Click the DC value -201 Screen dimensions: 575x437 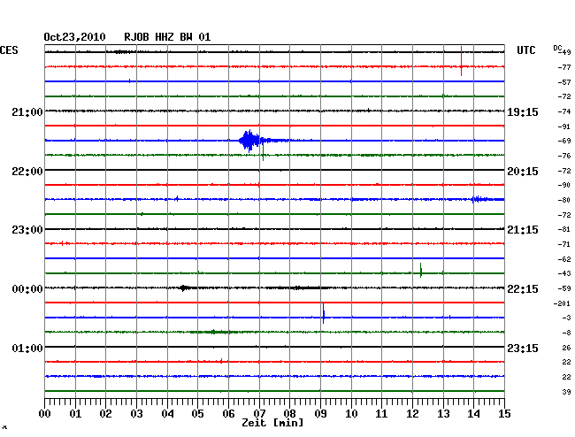click(562, 303)
